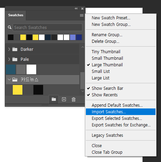The image size is (161, 162).
Task: Click the Search Swatches input field
Action: tap(48, 27)
